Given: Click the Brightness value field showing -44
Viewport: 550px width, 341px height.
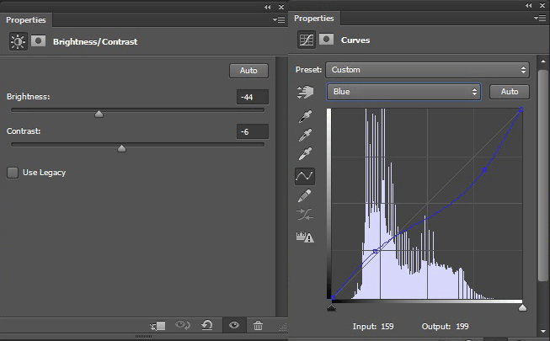Looking at the screenshot, I should click(x=253, y=97).
